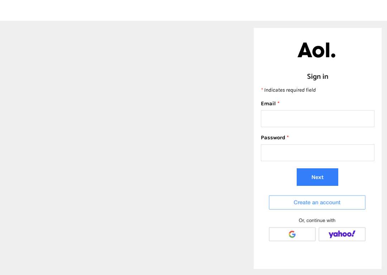Click the red asterisk before Indicates
Viewport: 387px width, 275px height.
[x=262, y=89]
